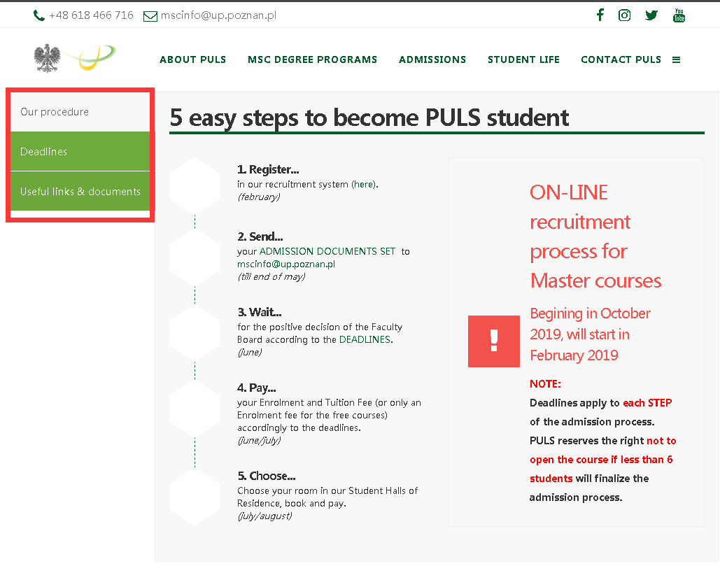Open the Student Life menu

[x=523, y=59]
